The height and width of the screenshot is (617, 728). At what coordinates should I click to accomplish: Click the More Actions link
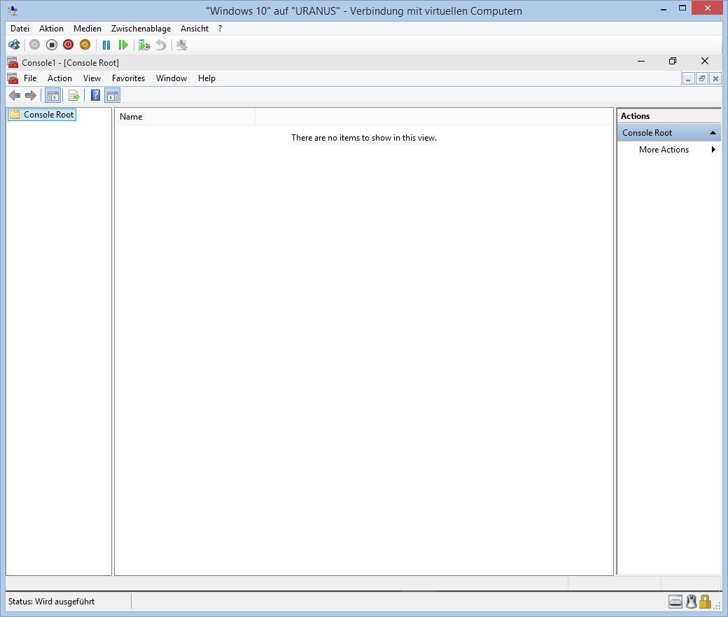[x=664, y=150]
